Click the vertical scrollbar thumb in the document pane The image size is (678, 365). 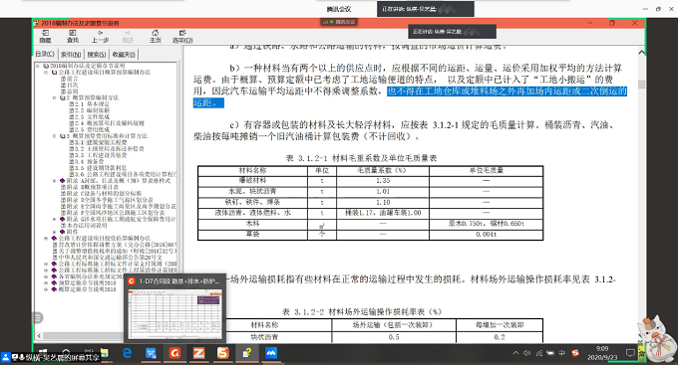tap(642, 85)
